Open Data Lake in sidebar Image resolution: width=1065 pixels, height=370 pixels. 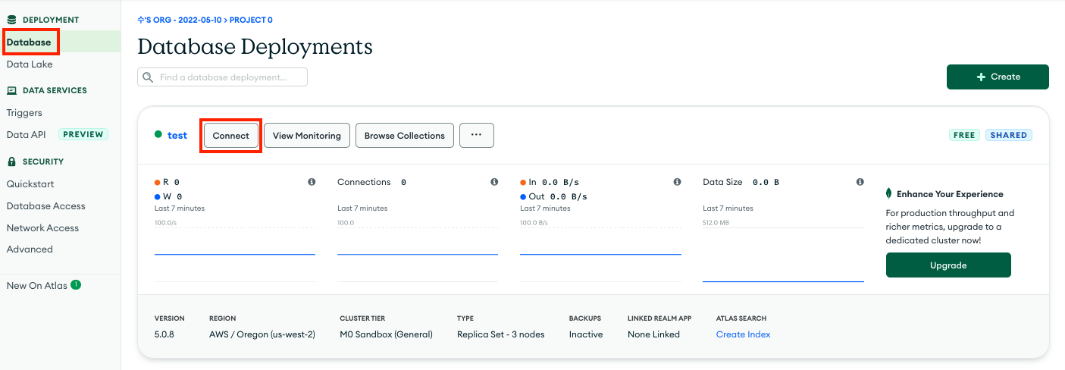point(30,64)
